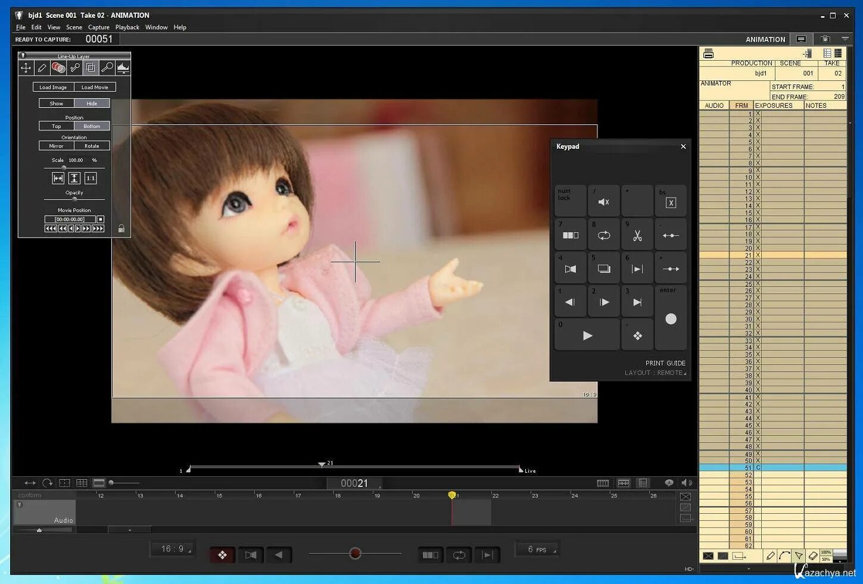This screenshot has height=584, width=863.
Task: Click the Keypad scissors cut-back key
Action: (x=637, y=235)
